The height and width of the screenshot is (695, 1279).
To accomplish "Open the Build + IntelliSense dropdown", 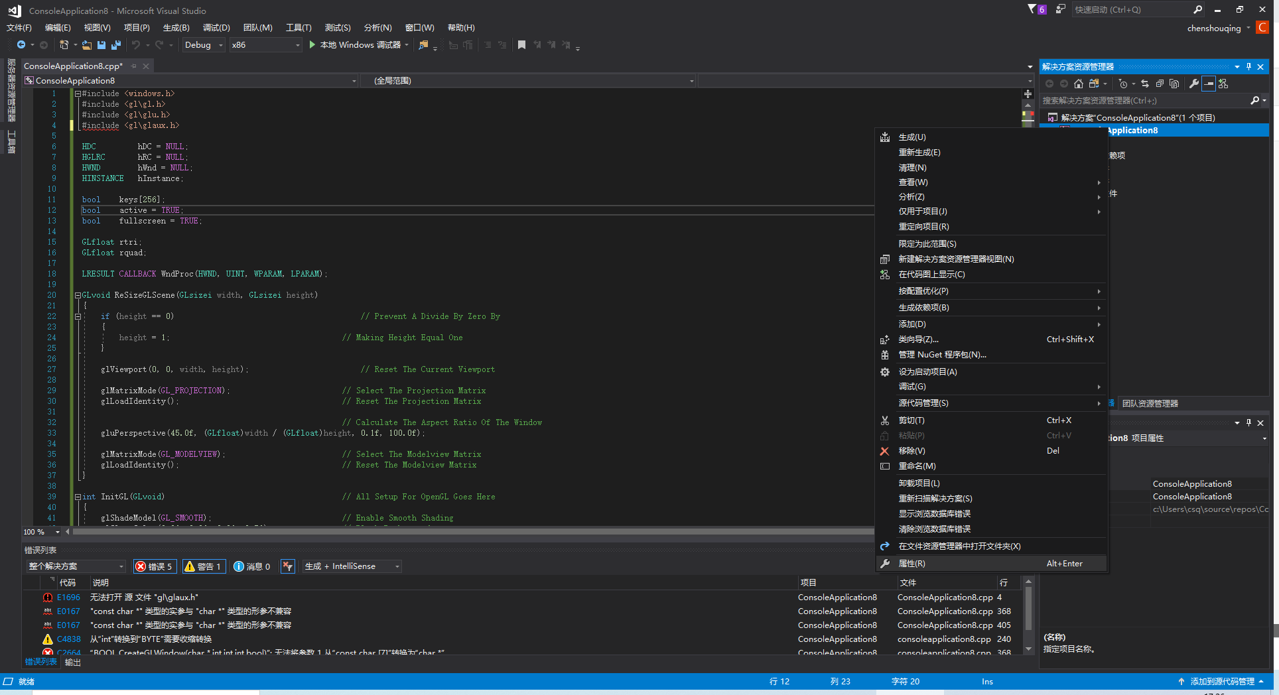I will 352,566.
